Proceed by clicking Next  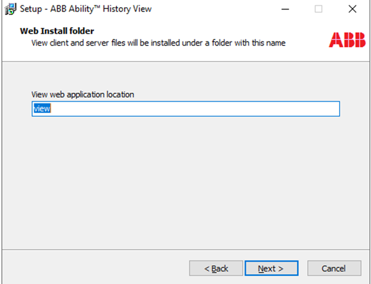coord(271,268)
